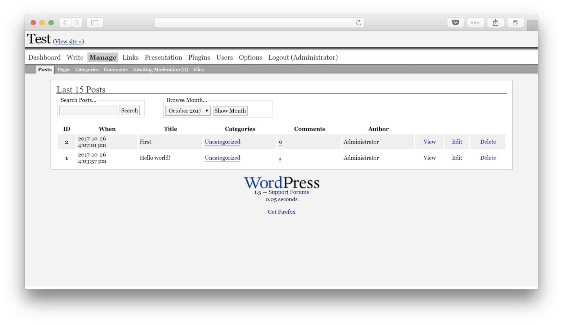
Task: Edit the post titled First
Action: point(457,142)
